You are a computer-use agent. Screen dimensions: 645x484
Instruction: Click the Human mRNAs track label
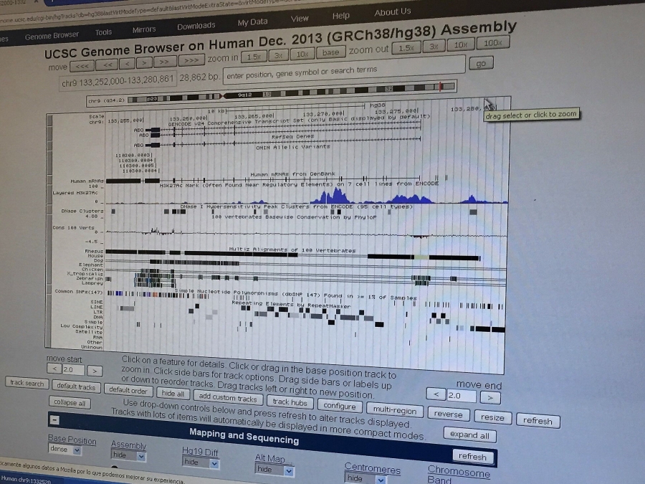point(87,181)
